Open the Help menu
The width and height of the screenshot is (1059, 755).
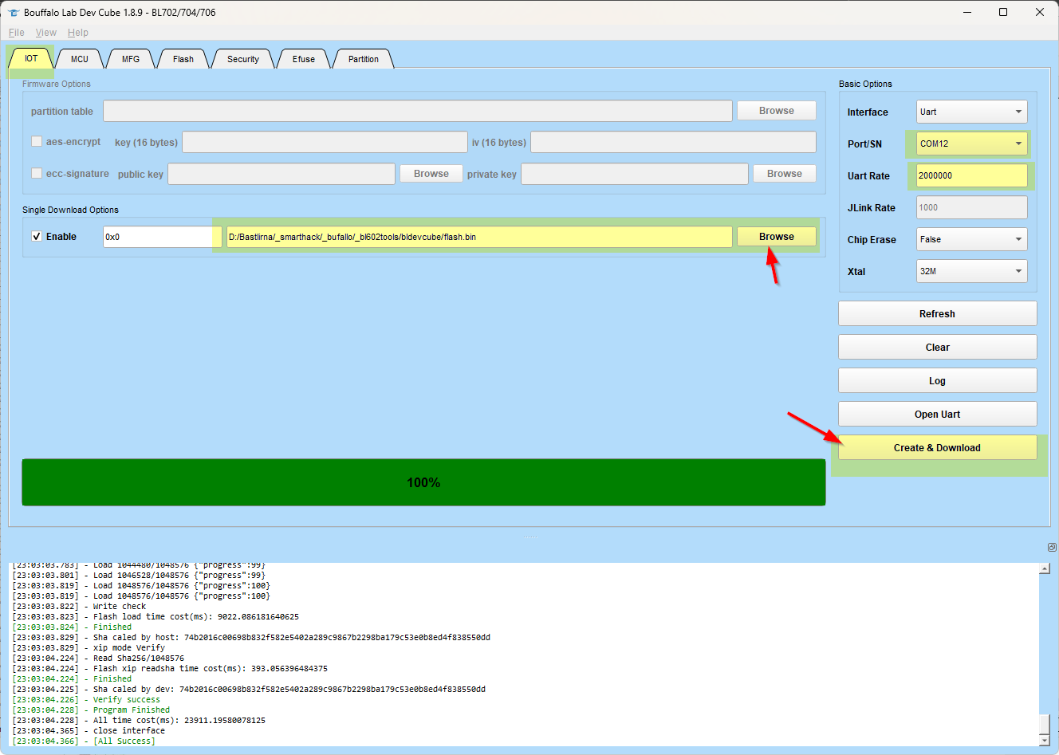(x=78, y=33)
